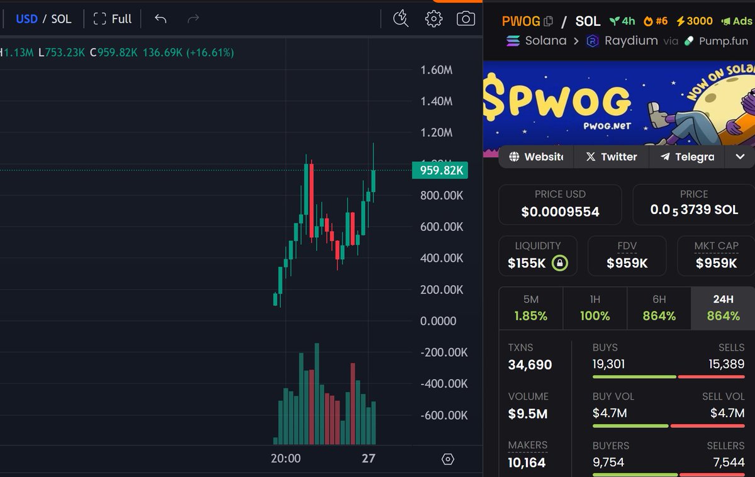Screen dimensions: 755x477
Task: Click the TXNS 34,690 value
Action: 530,364
